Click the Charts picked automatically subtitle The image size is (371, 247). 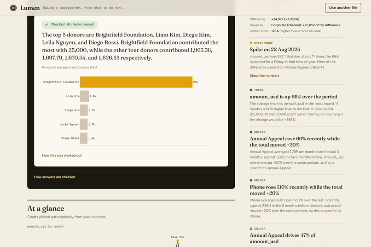click(67, 217)
